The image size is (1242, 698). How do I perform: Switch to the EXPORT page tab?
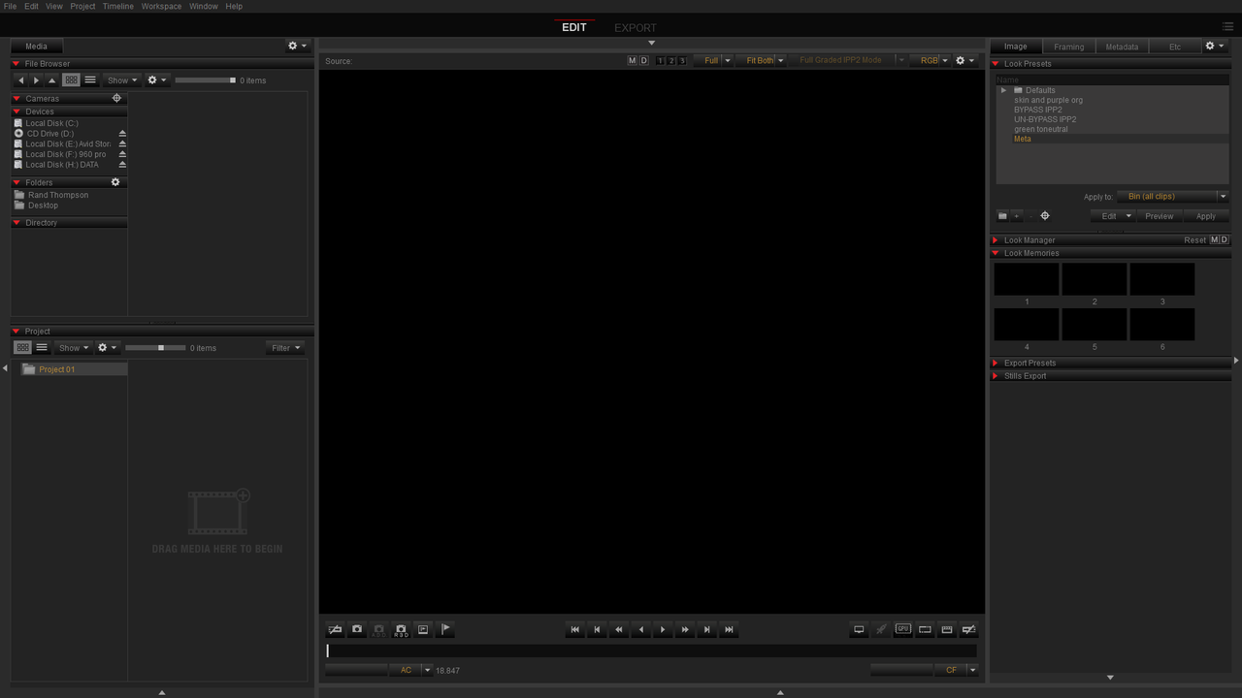pyautogui.click(x=636, y=27)
